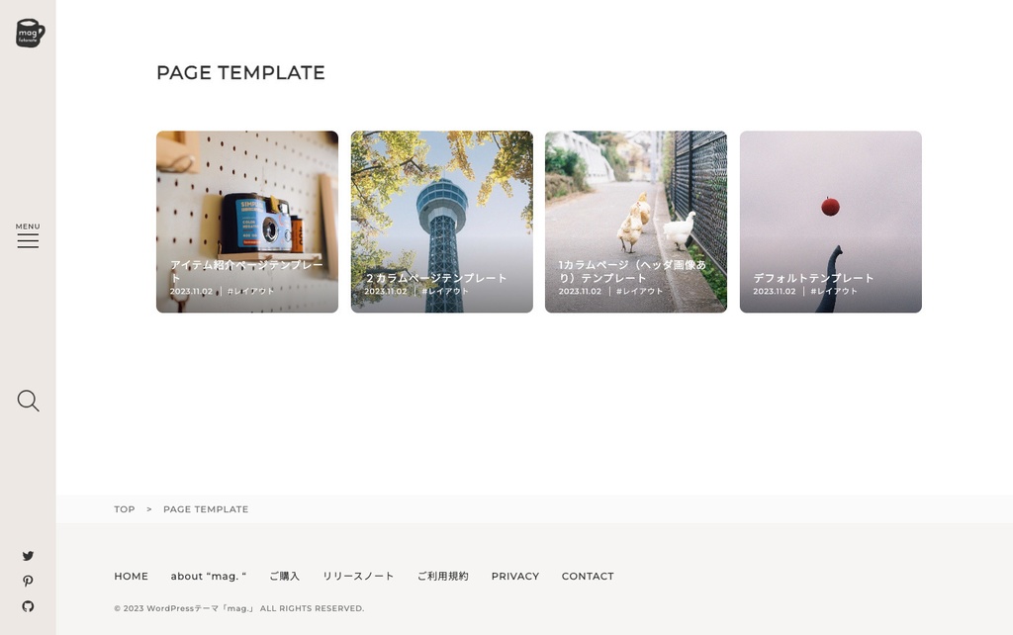Open search with magnifier icon
The width and height of the screenshot is (1013, 635).
(x=29, y=401)
